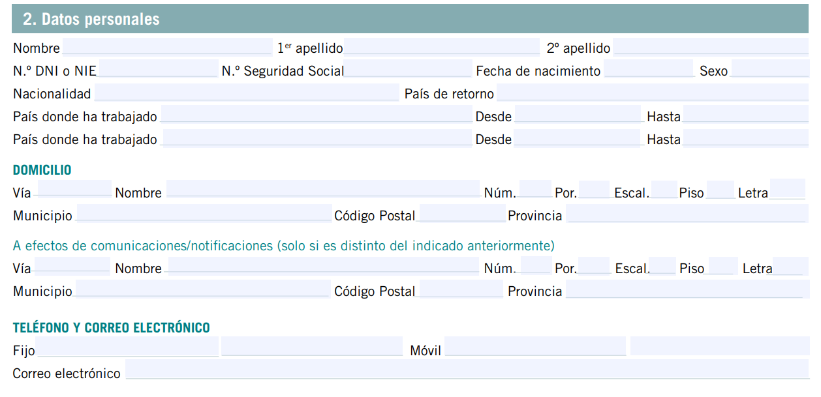Click the Letra field under DOMICILIO
The width and height of the screenshot is (821, 397).
(788, 188)
